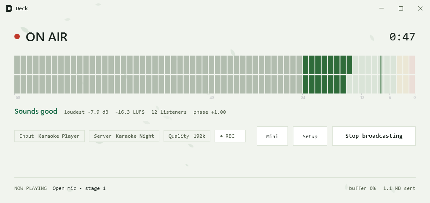The image size is (430, 203).
Task: Click the 0:47 broadcast timer
Action: (402, 37)
